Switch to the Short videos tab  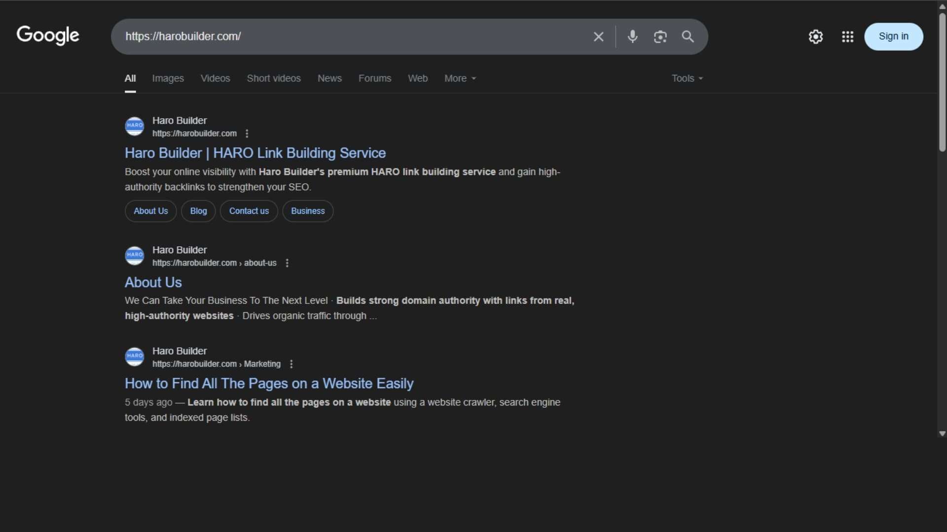274,78
